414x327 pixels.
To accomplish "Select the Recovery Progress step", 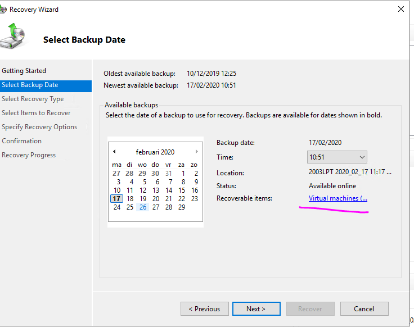I will 29,155.
